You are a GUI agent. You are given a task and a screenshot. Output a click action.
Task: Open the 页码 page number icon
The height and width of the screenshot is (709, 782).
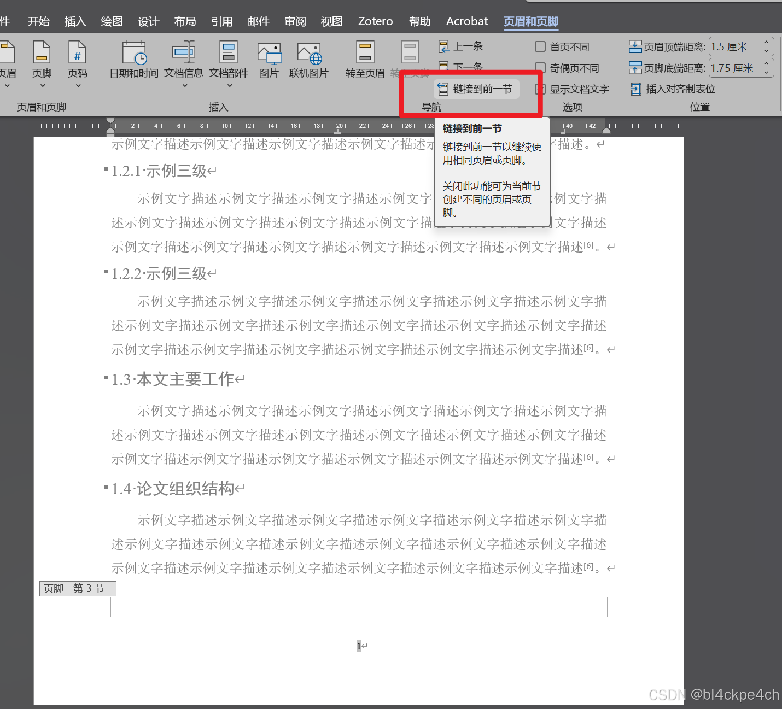(x=77, y=52)
